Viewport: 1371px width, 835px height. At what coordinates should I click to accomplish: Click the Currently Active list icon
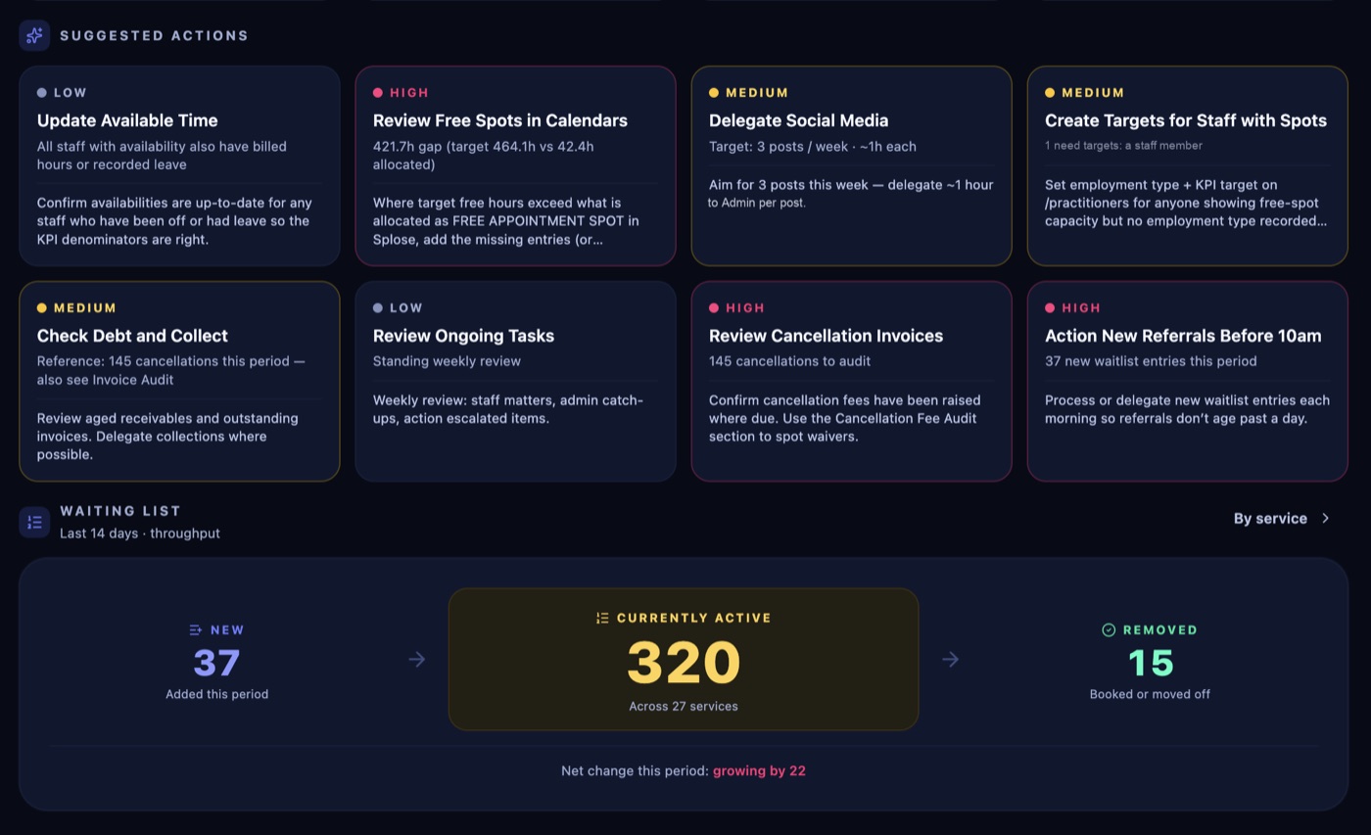coord(602,618)
